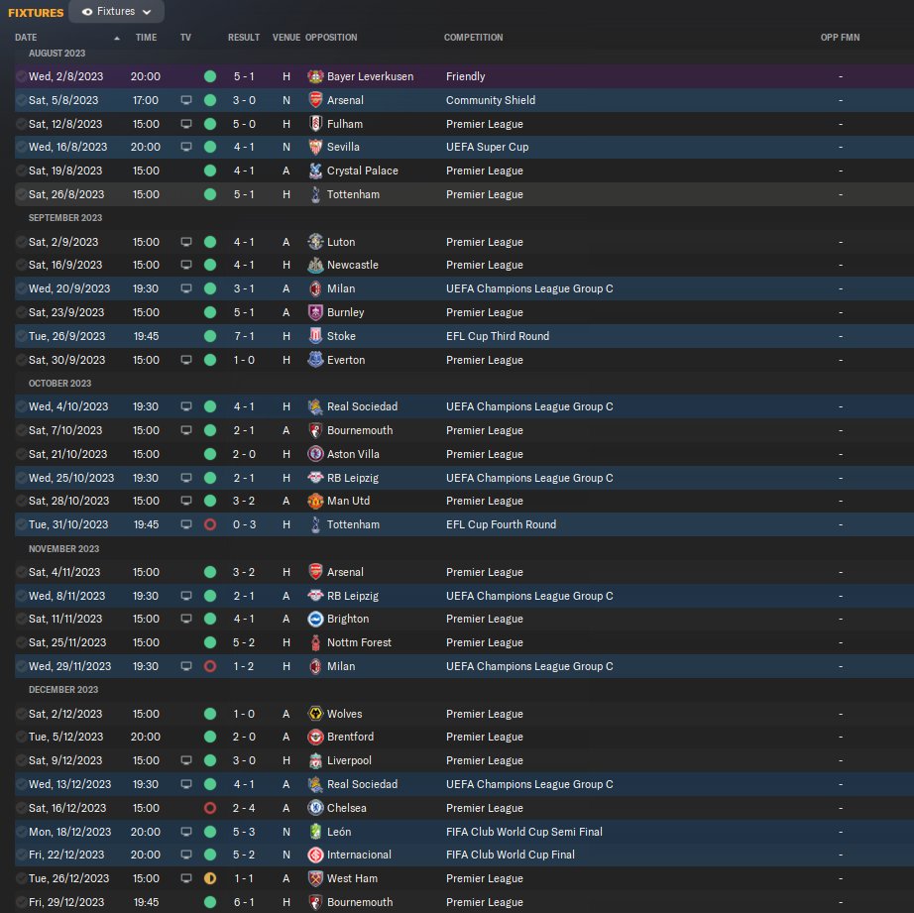Click the Aston Villa club badge

[x=315, y=454]
